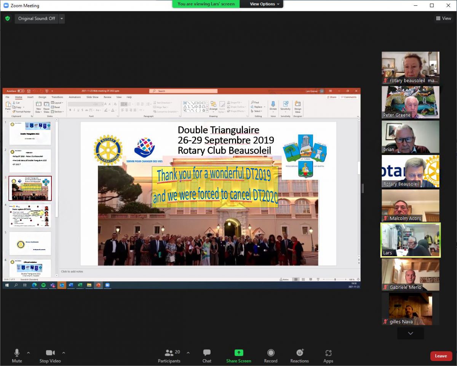
Task: Select brian's video tile
Action: [x=411, y=137]
